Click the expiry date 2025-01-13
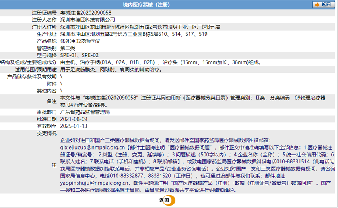The image size is (338, 208). 74,126
